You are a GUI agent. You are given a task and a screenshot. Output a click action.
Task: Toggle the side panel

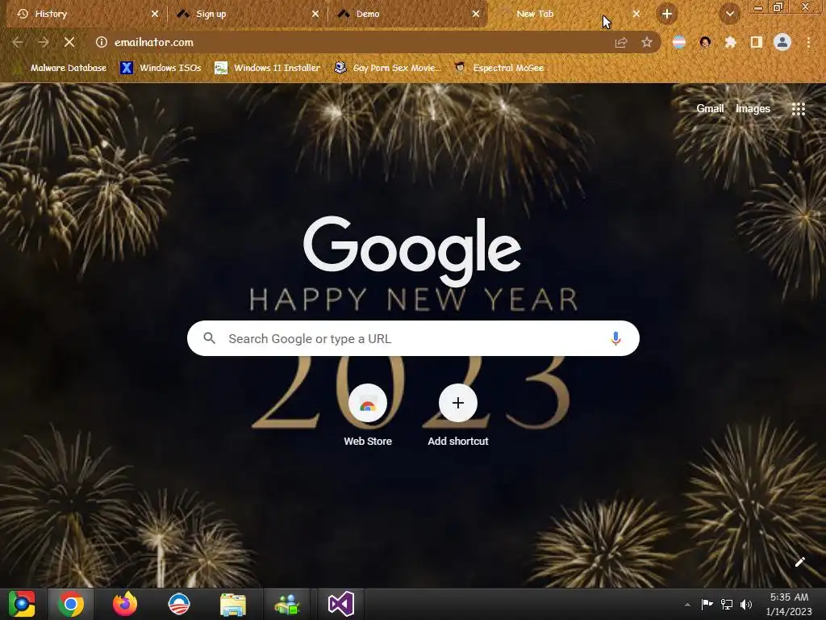757,42
